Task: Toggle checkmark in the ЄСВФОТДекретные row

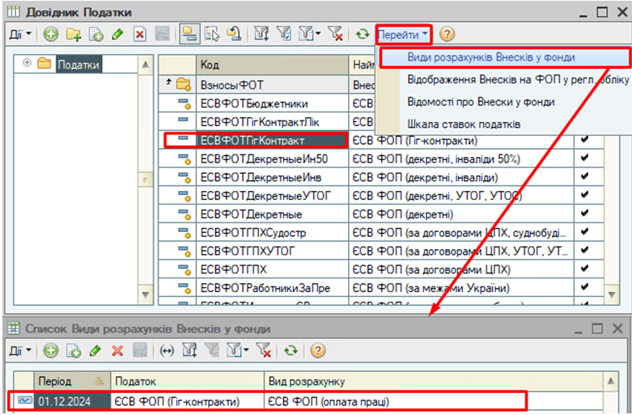Action: tap(585, 214)
